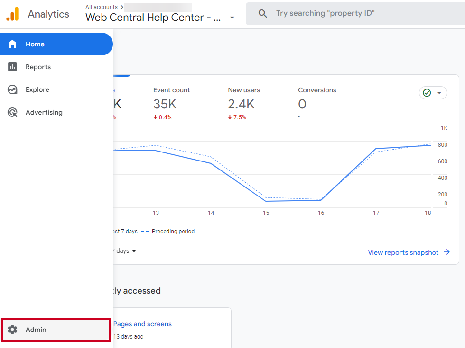
Task: Go to the Advertising section
Action: (56, 113)
